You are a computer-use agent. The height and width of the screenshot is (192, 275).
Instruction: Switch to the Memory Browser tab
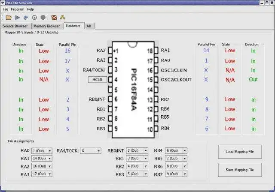pos(47,26)
